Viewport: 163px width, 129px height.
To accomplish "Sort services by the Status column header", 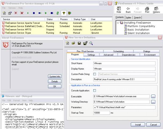I will coord(51,19).
